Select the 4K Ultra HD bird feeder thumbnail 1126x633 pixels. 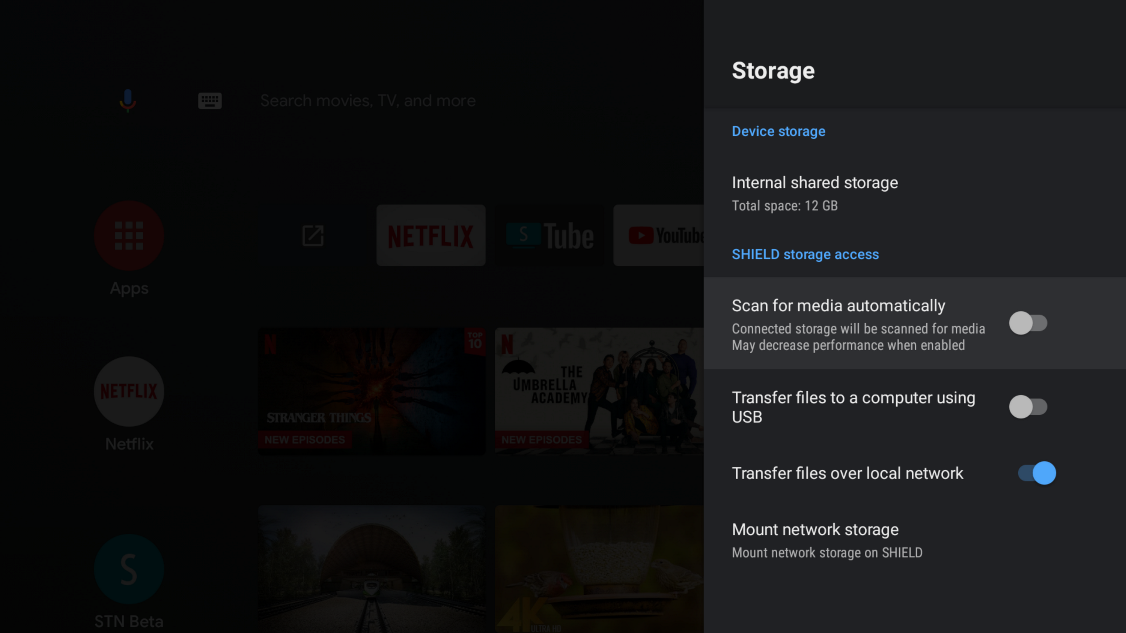tap(599, 569)
